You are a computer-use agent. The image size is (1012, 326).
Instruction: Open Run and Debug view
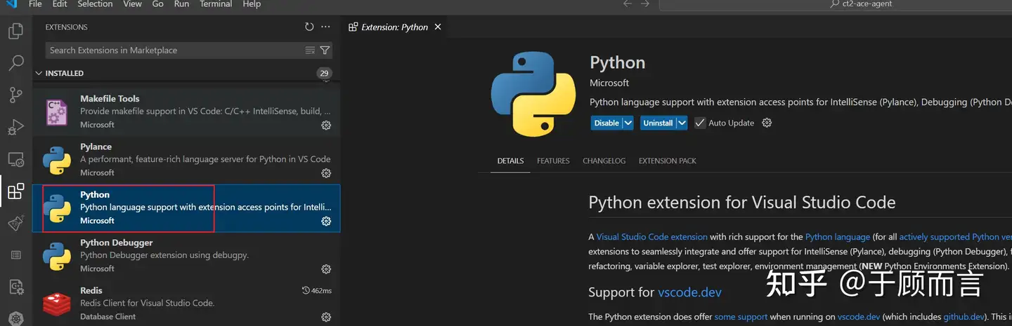(15, 128)
